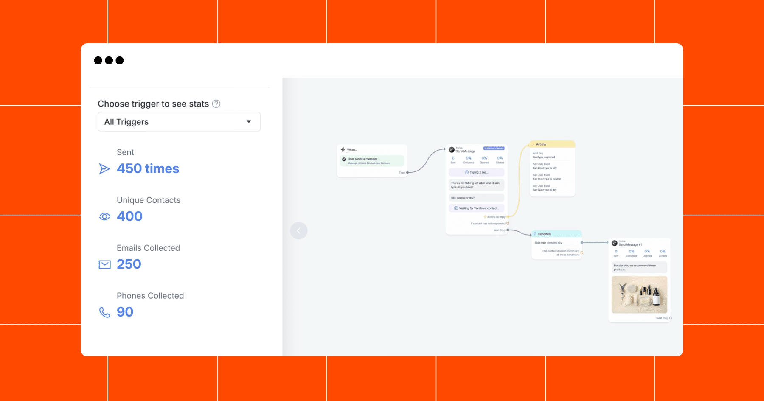The height and width of the screenshot is (401, 764).
Task: Click the eye icon for Unique Contacts
Action: 104,216
